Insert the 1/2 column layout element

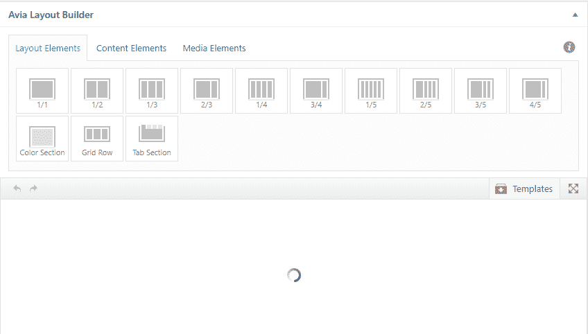tap(97, 91)
